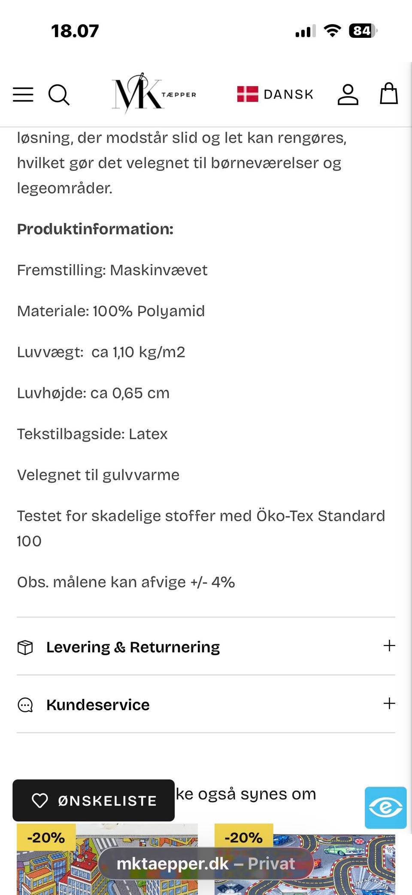Open the shopping bag cart
The height and width of the screenshot is (895, 412).
pyautogui.click(x=389, y=94)
